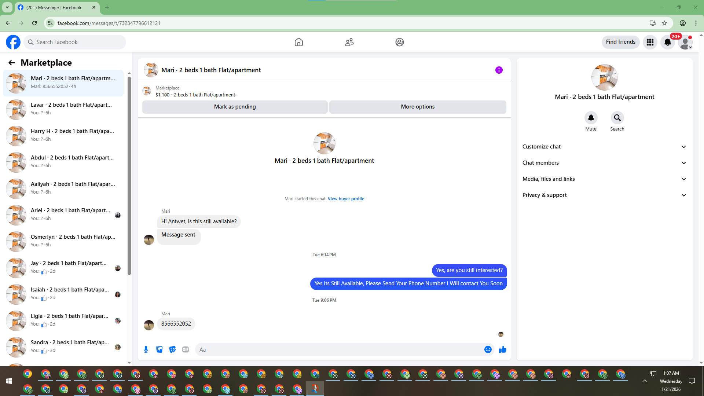This screenshot has width=704, height=396.
Task: Send a thumbs-up like
Action: pos(503,349)
